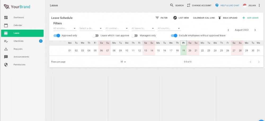Open the rows per page dropdown
Screen dimensions: 265x121
[x=123, y=62]
